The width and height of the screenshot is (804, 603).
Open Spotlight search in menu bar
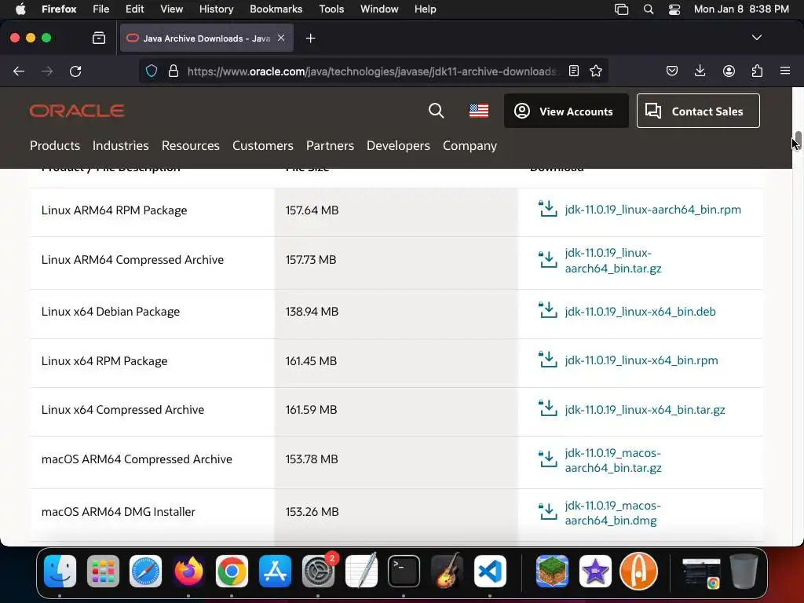pos(648,9)
